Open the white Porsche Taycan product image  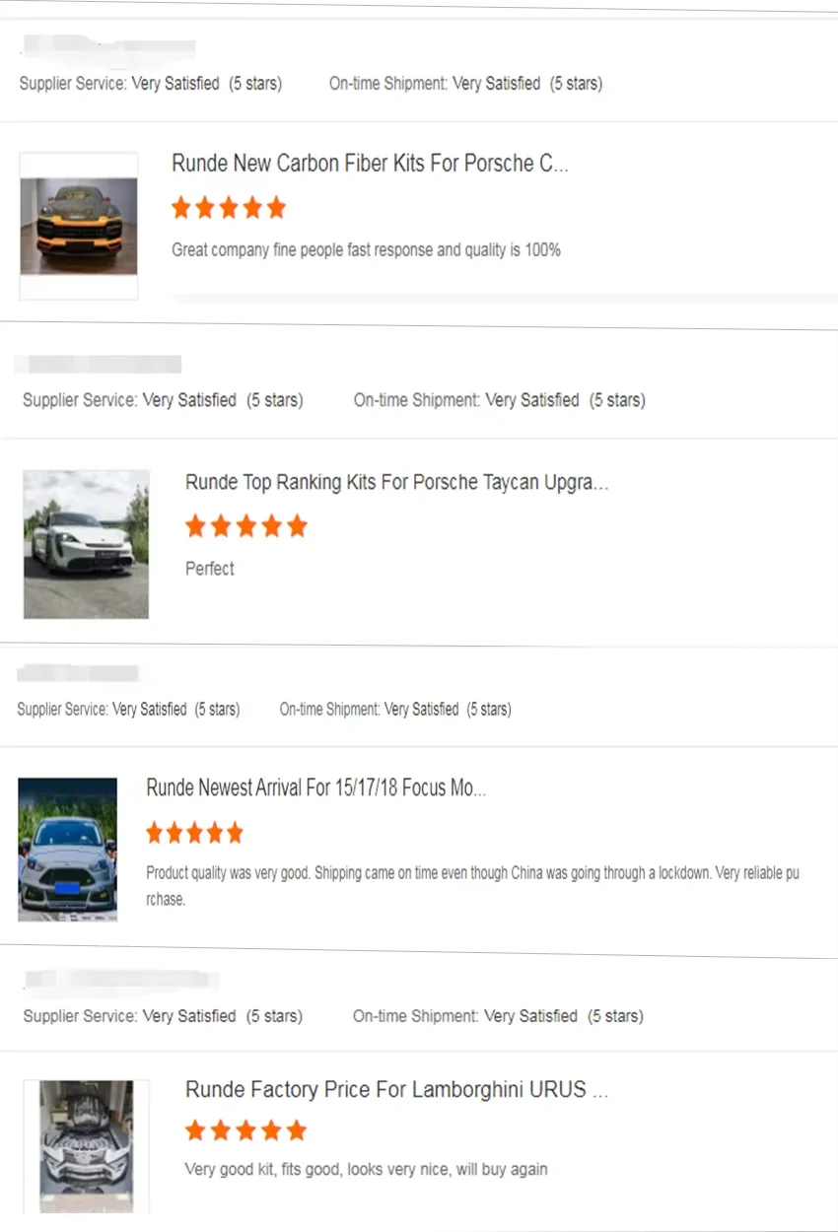click(x=87, y=544)
